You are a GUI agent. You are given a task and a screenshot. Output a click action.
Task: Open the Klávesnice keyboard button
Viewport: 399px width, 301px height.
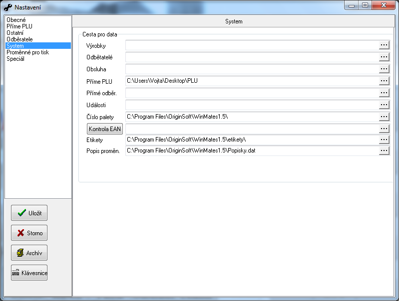[x=29, y=273]
